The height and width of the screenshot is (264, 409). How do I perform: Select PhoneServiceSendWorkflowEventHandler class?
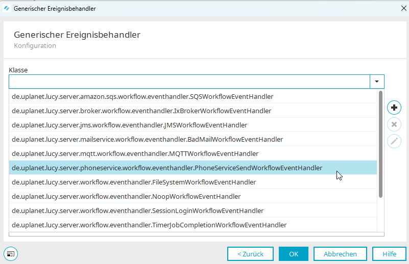click(x=193, y=168)
